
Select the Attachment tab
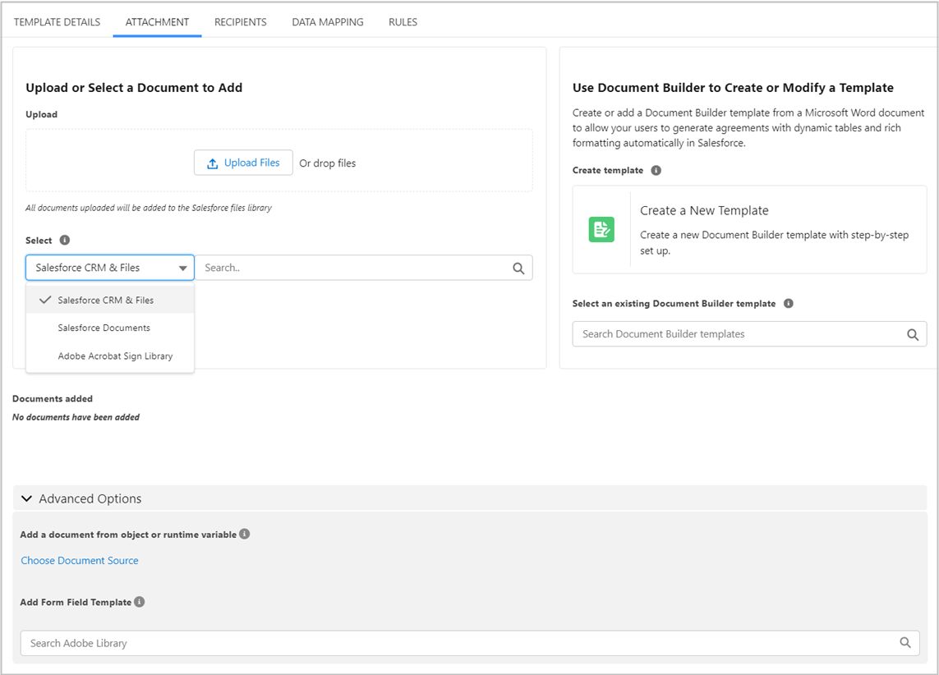click(x=157, y=22)
